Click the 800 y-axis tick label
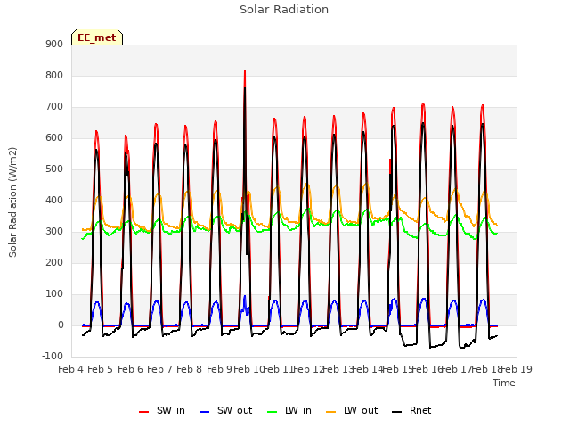The width and height of the screenshot is (570, 428). point(54,75)
